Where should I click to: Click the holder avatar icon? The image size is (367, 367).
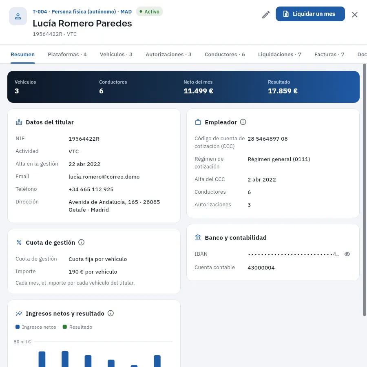(18, 16)
